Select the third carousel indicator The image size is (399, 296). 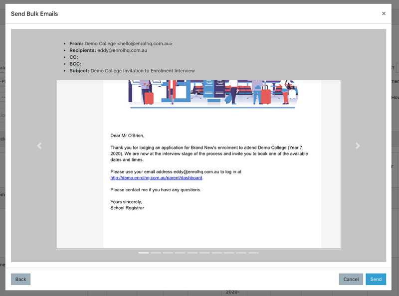[x=168, y=253]
